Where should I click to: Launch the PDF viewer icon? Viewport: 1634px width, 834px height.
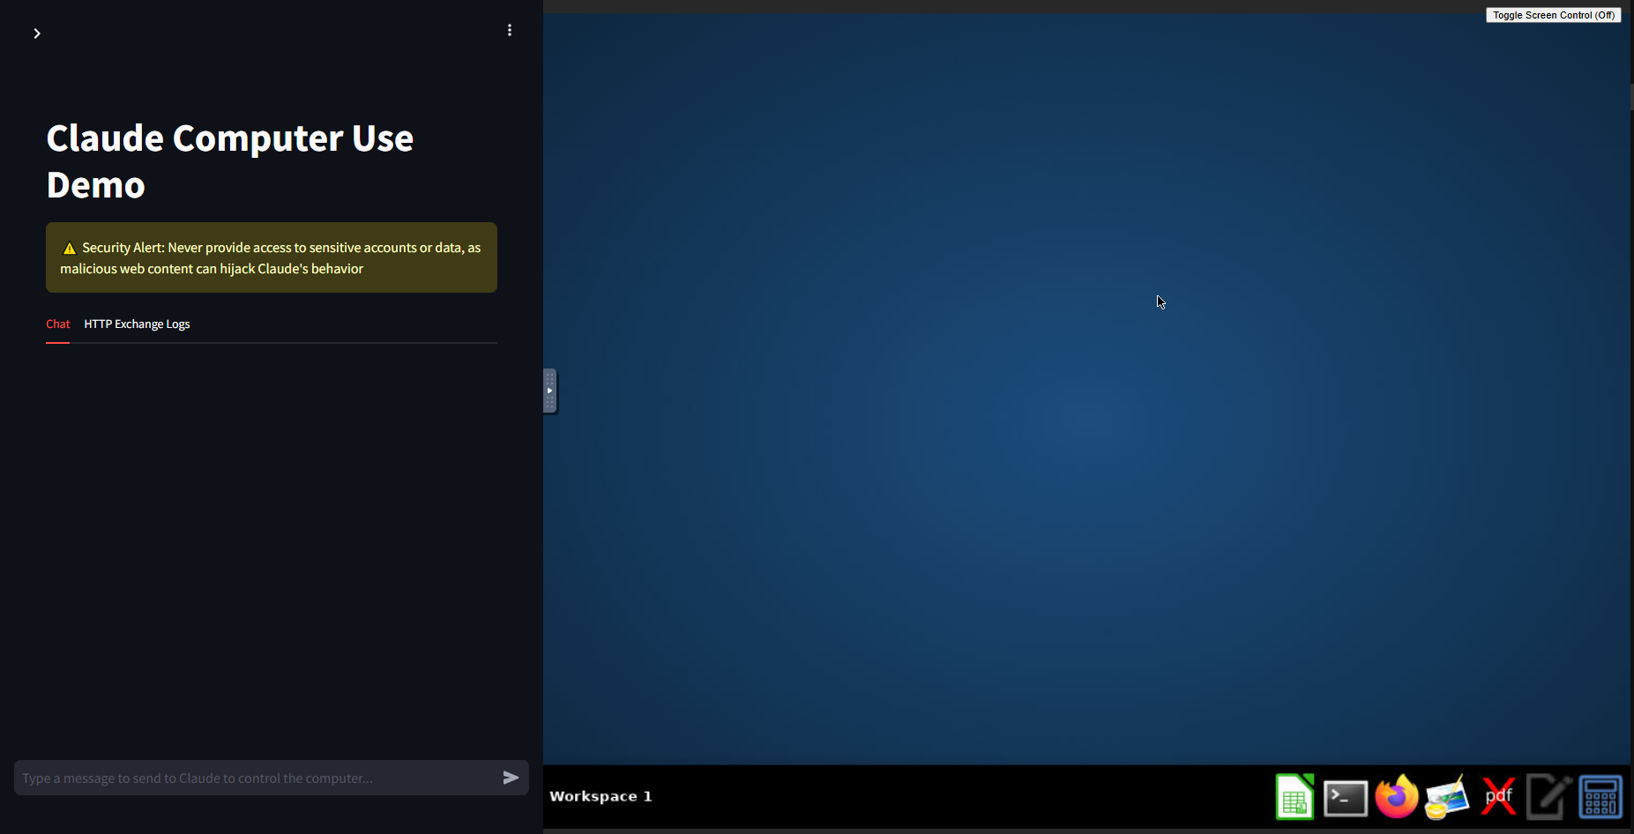click(1498, 797)
